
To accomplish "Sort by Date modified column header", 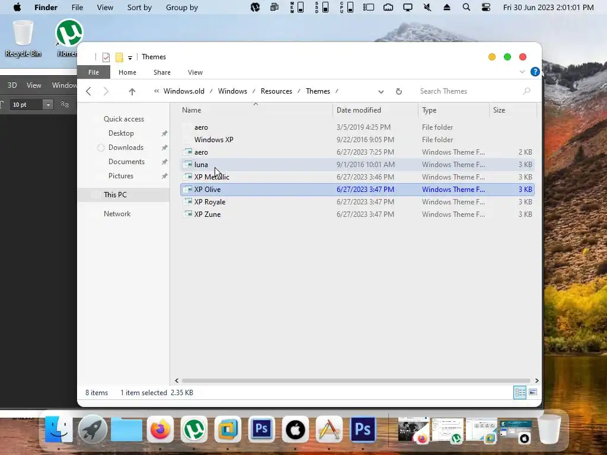I will [375, 110].
